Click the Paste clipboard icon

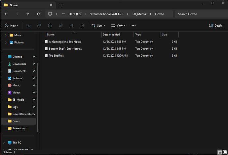click(x=50, y=25)
